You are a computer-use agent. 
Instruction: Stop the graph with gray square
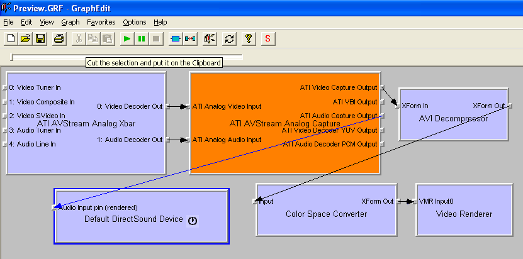(x=156, y=39)
